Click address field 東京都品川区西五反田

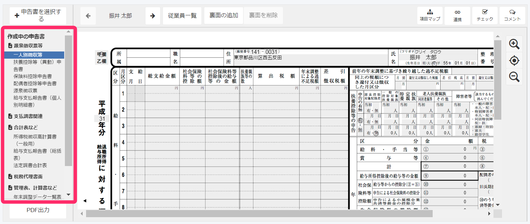311,60
